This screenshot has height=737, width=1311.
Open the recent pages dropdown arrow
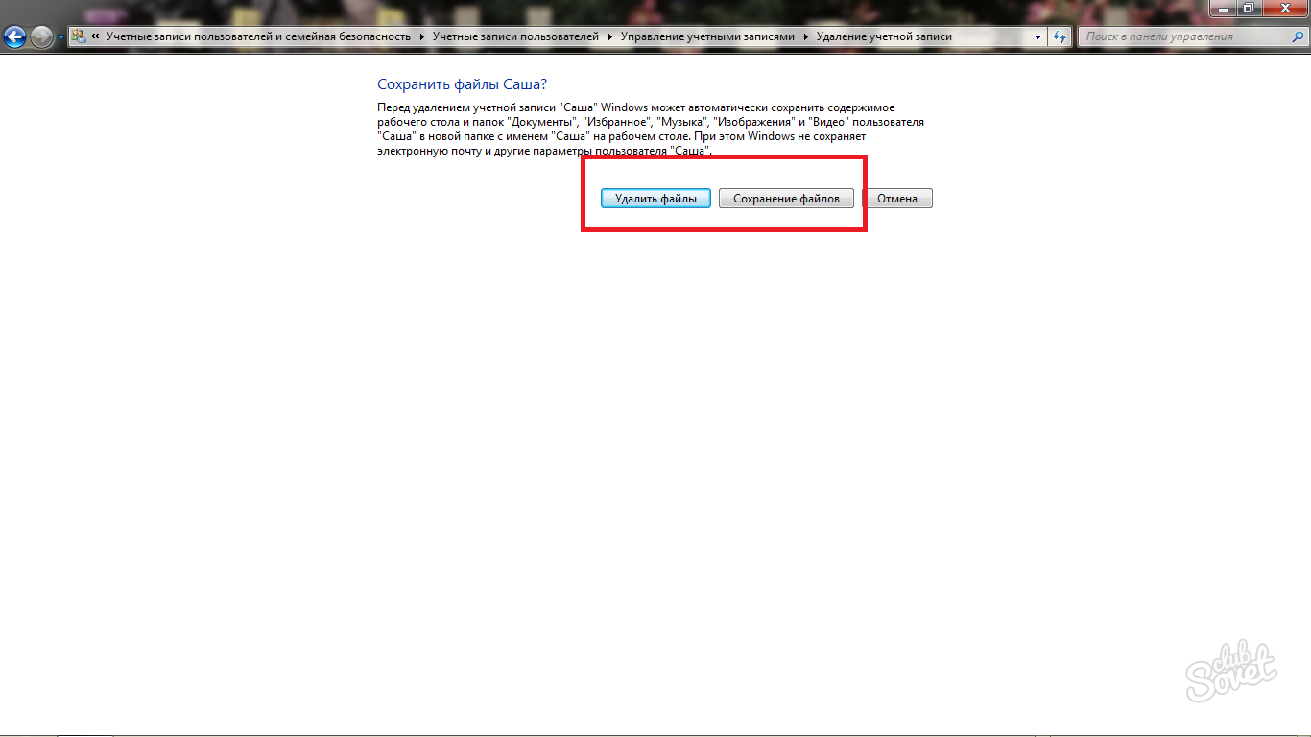coord(61,37)
